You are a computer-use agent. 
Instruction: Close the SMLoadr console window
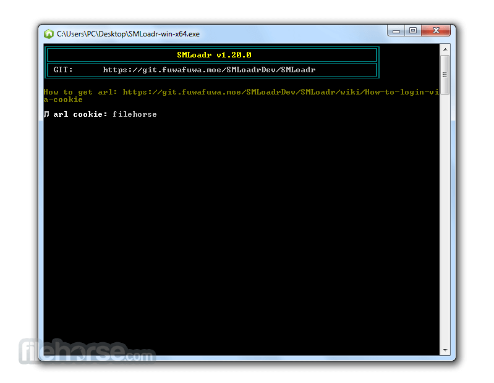[436, 30]
